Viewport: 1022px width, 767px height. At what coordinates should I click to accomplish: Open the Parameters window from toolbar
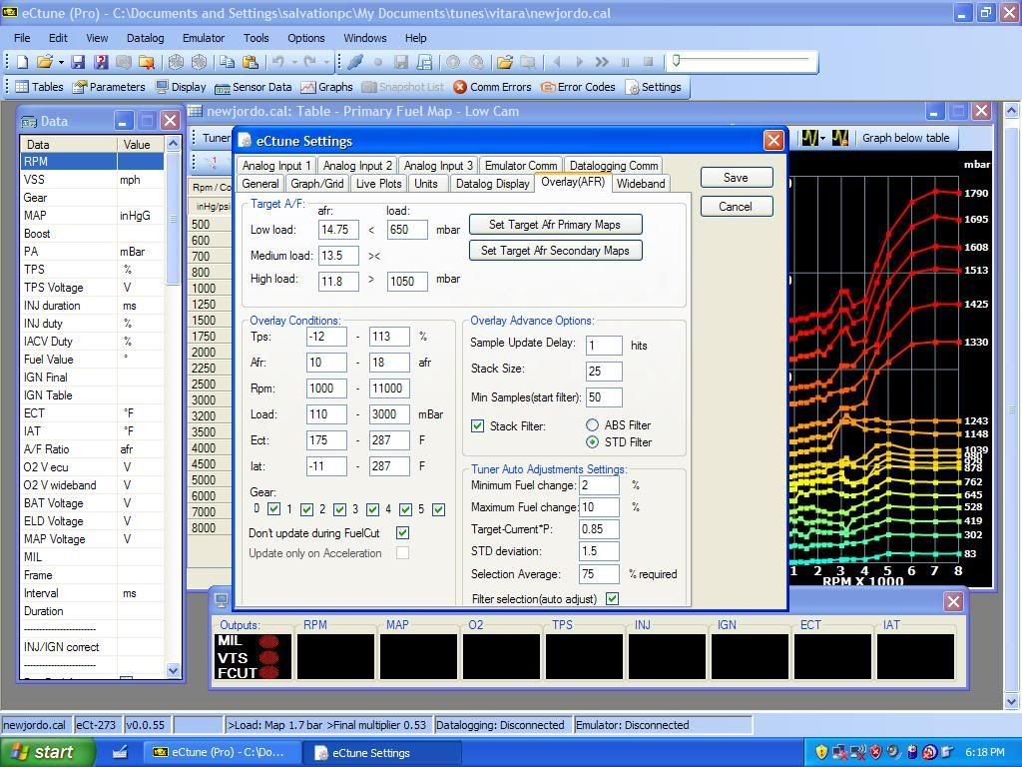[x=109, y=87]
